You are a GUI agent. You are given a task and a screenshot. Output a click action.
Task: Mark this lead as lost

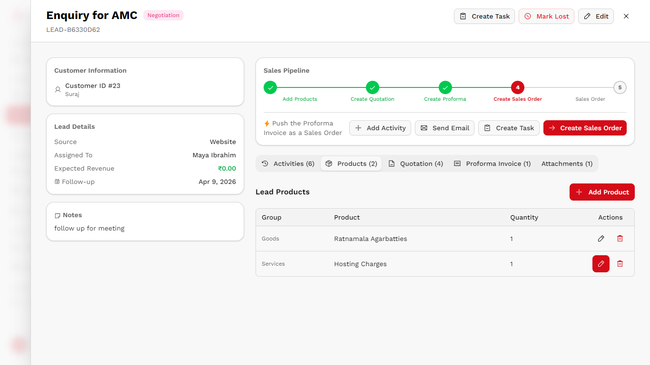[x=546, y=16]
